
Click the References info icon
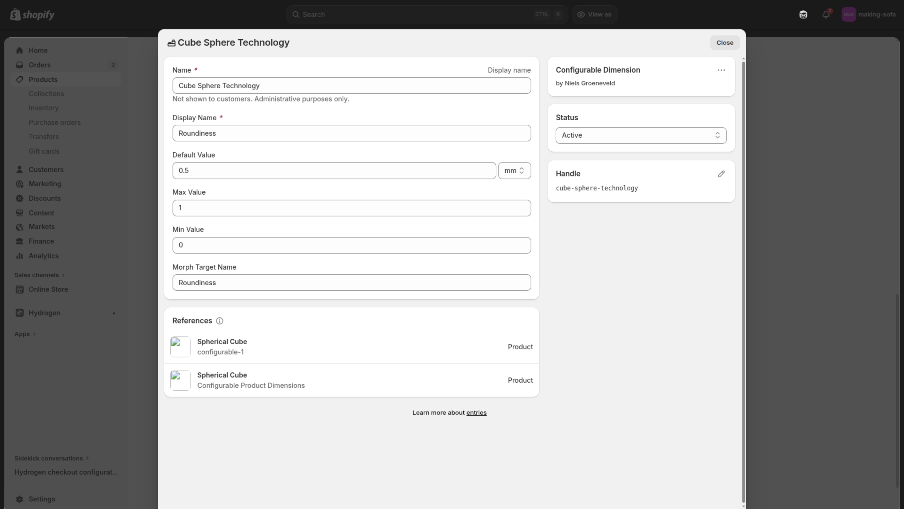(x=219, y=321)
